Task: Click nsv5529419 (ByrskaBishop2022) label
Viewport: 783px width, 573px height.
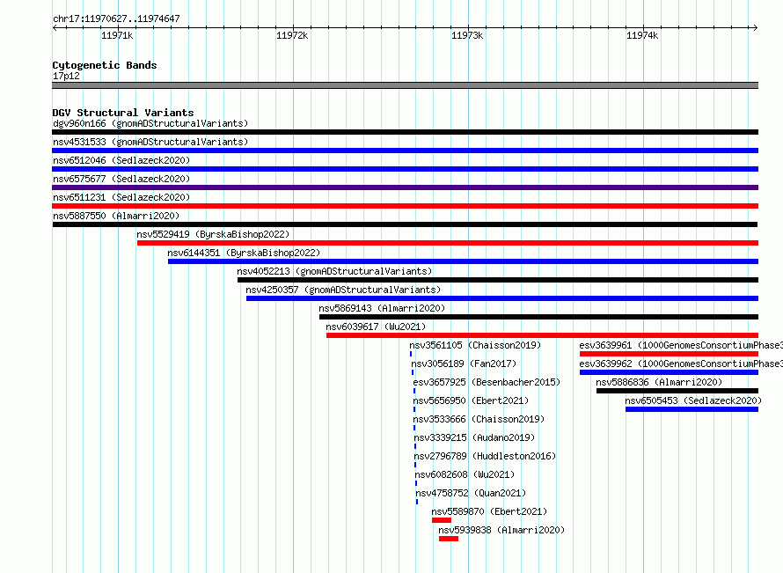Action: coord(213,234)
